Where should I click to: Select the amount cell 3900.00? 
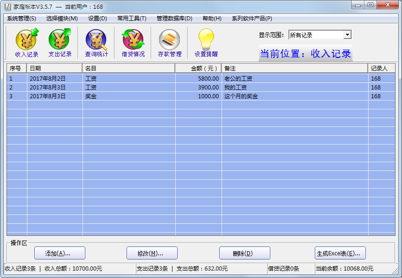209,88
